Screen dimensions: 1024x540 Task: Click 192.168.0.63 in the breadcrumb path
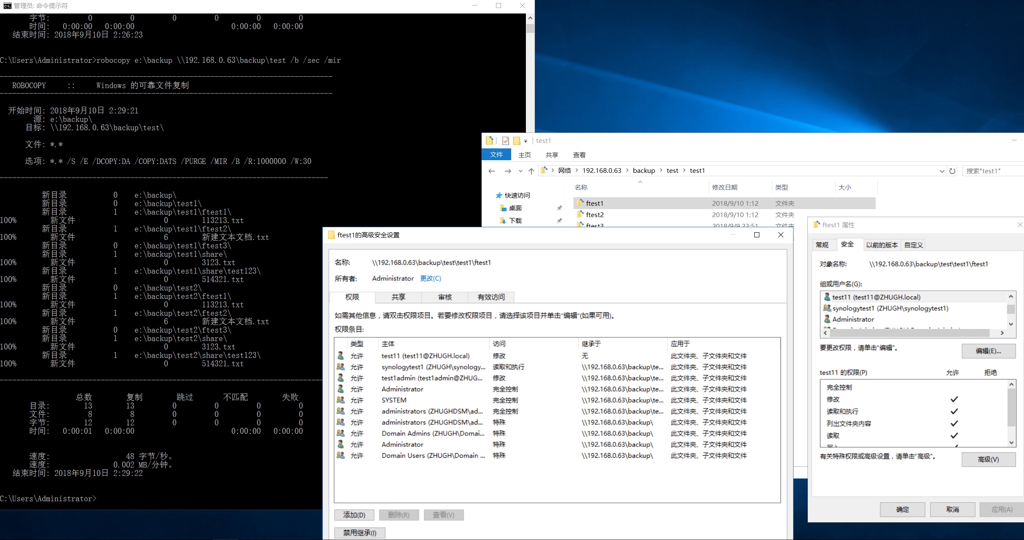click(602, 170)
